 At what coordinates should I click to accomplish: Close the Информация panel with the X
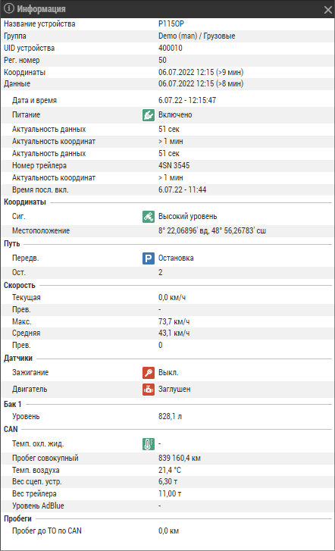[x=327, y=10]
